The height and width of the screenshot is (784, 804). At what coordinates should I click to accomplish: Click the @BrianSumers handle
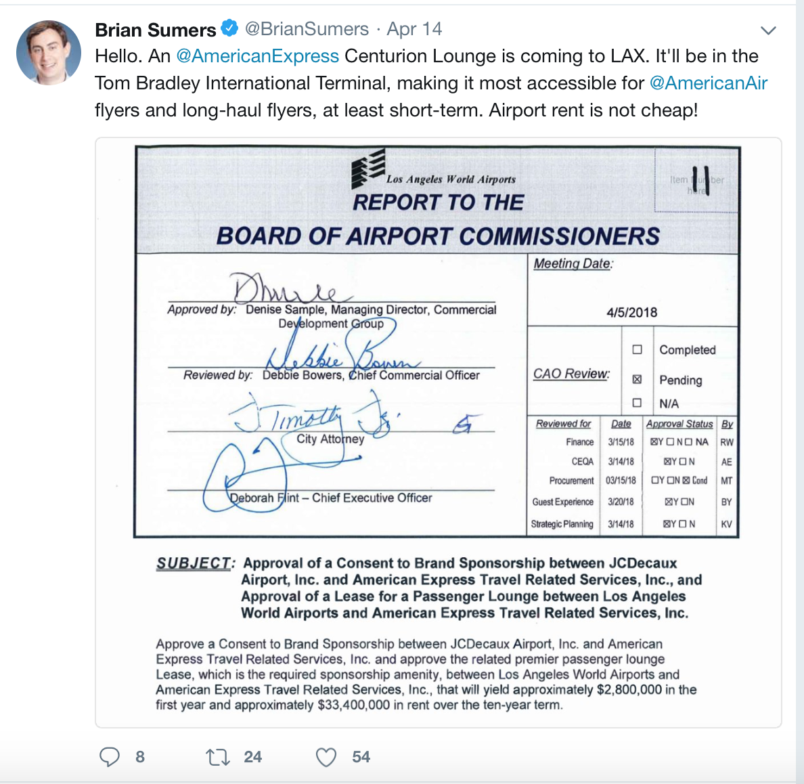pyautogui.click(x=307, y=28)
